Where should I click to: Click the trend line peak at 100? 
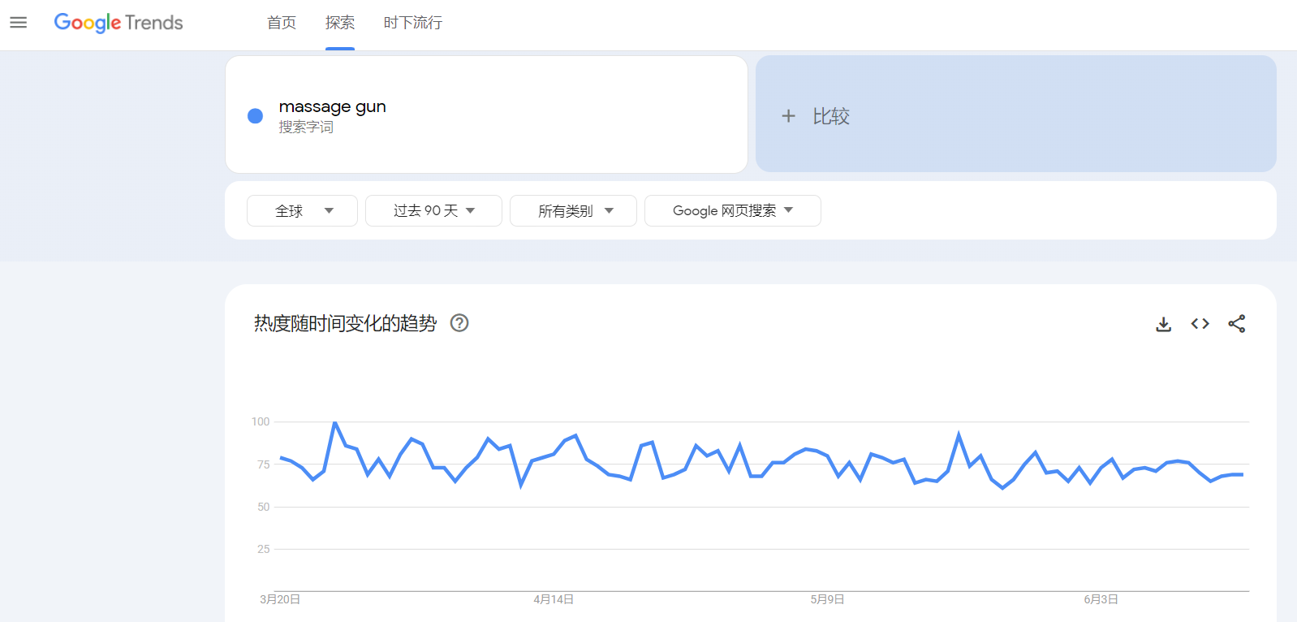coord(334,423)
